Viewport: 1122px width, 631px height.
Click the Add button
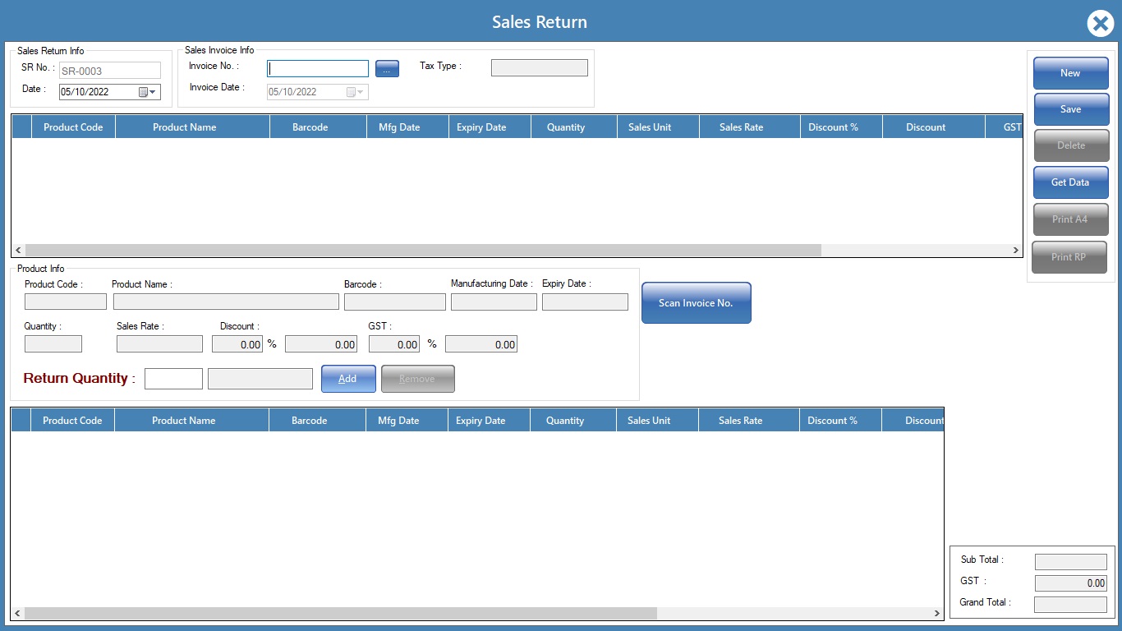point(348,379)
